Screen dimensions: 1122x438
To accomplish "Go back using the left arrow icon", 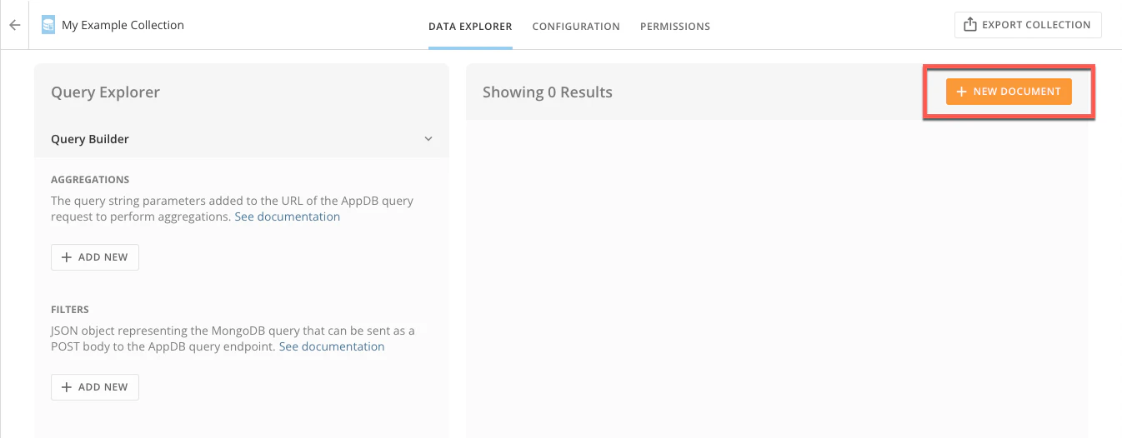I will (15, 25).
